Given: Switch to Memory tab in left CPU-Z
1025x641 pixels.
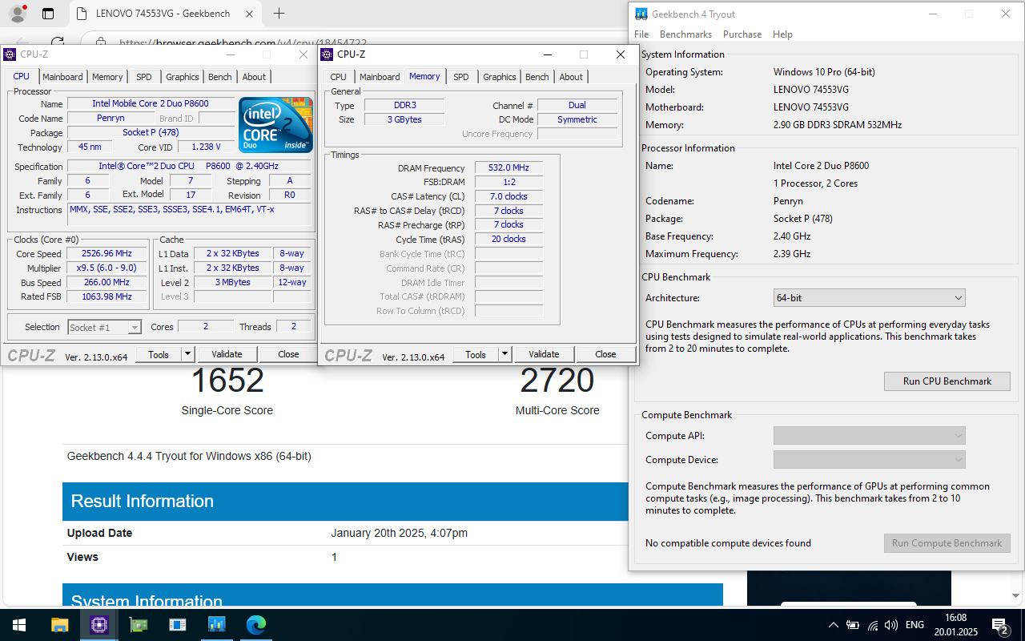Looking at the screenshot, I should point(107,77).
